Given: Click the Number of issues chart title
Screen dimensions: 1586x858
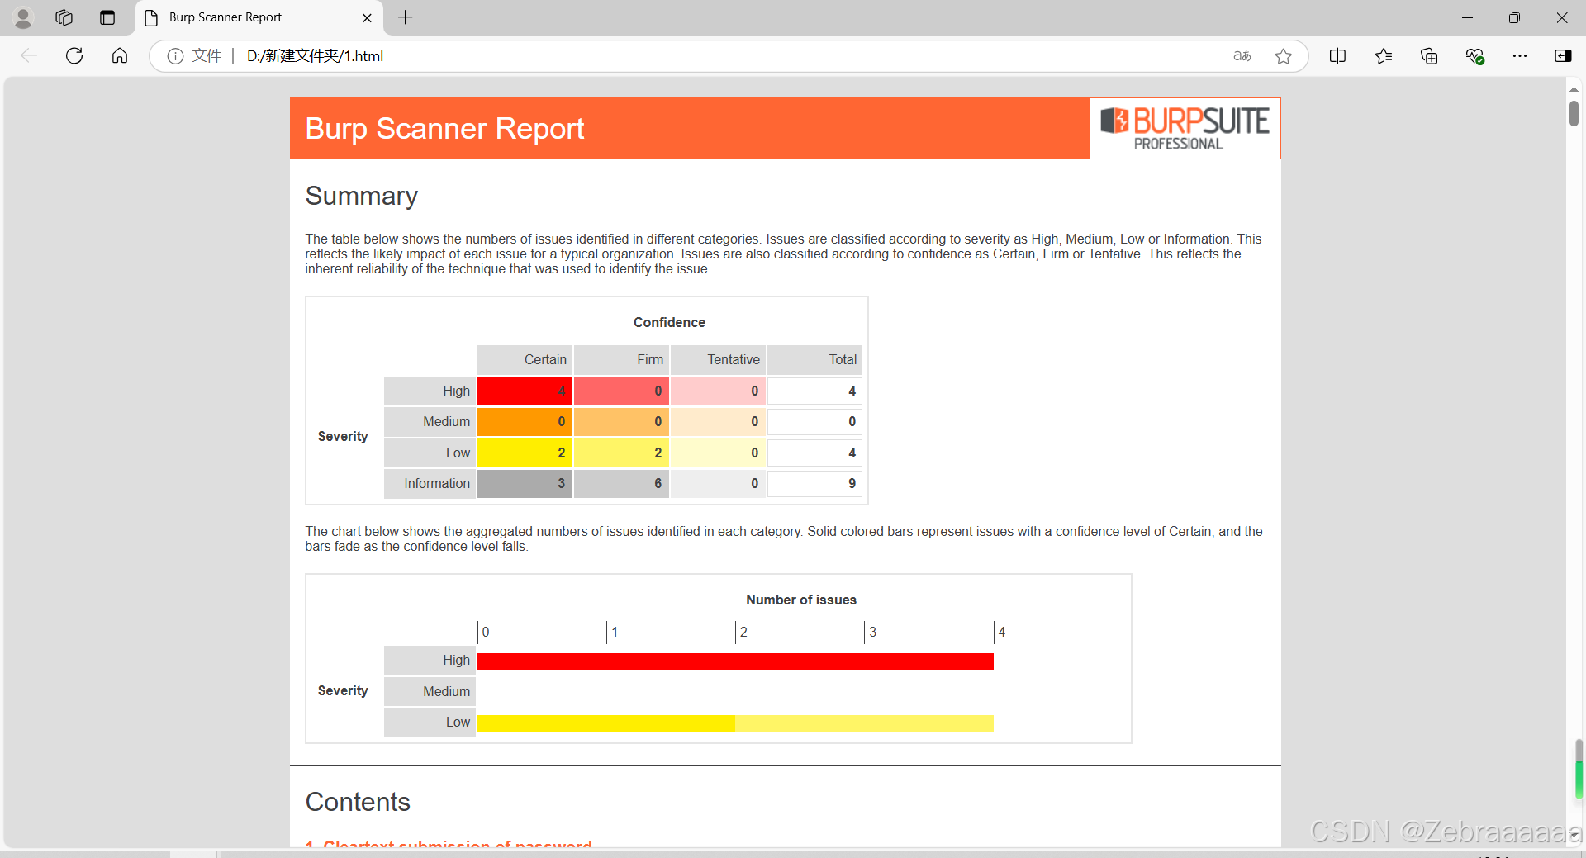Looking at the screenshot, I should [x=801, y=600].
